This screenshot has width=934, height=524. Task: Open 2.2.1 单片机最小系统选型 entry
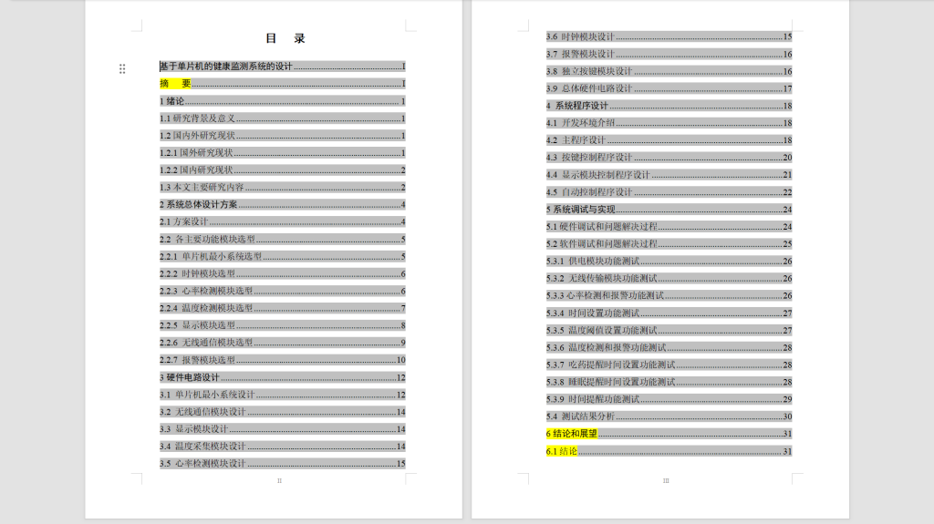(211, 257)
